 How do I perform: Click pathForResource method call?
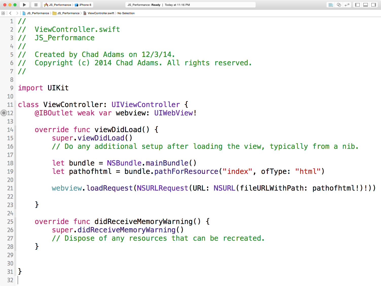[186, 171]
